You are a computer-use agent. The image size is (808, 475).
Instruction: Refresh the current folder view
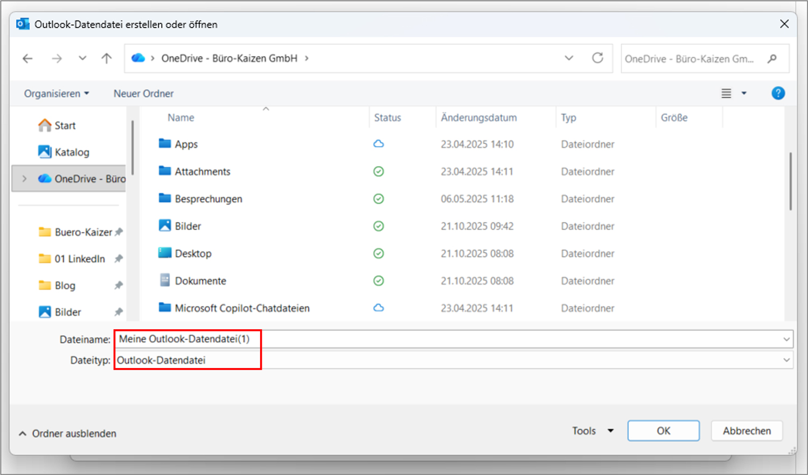coord(598,58)
